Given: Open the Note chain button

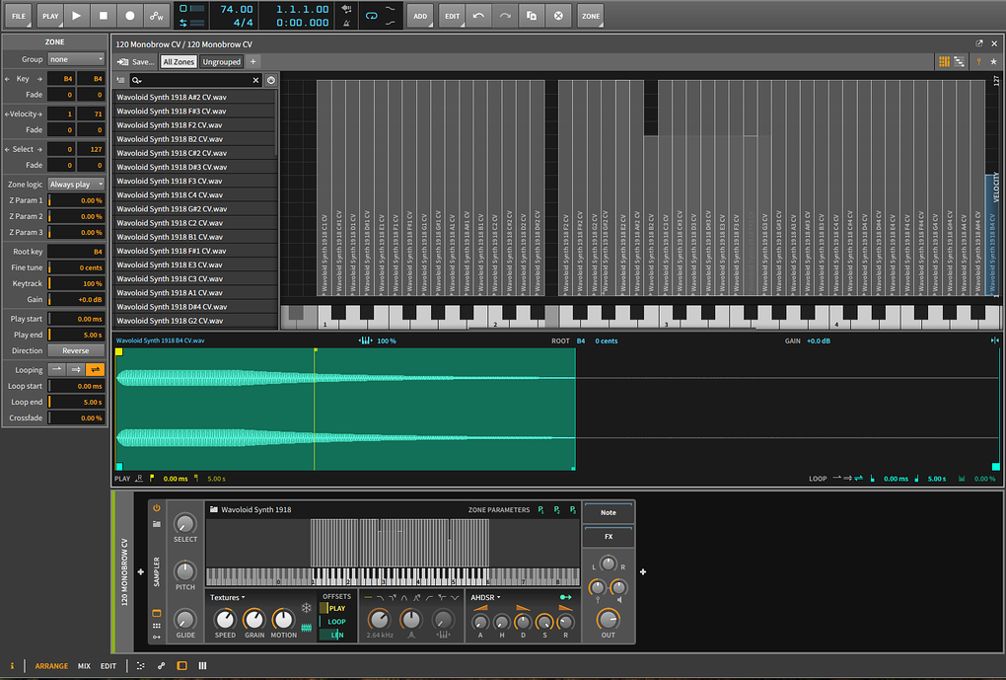Looking at the screenshot, I should click(609, 512).
